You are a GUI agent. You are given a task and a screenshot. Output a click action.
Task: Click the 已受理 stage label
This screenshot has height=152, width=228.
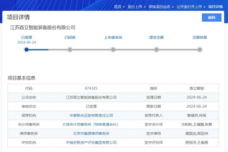point(26,38)
